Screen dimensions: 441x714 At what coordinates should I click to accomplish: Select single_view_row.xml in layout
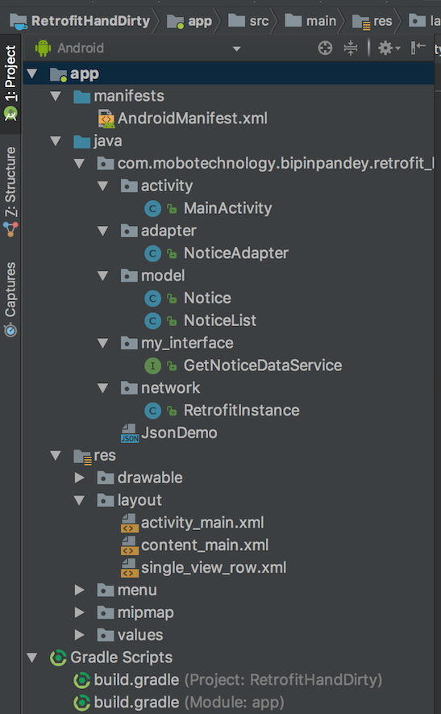214,568
